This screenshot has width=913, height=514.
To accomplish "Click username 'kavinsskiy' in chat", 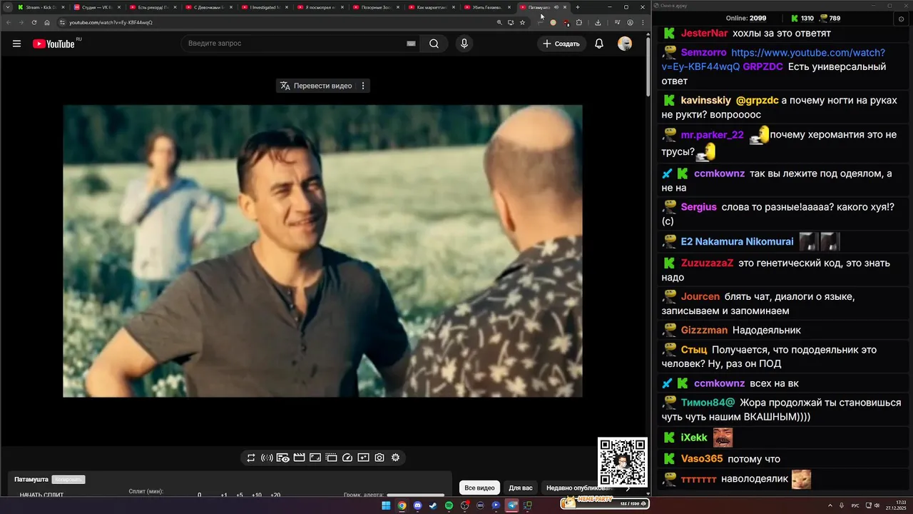I will (705, 100).
